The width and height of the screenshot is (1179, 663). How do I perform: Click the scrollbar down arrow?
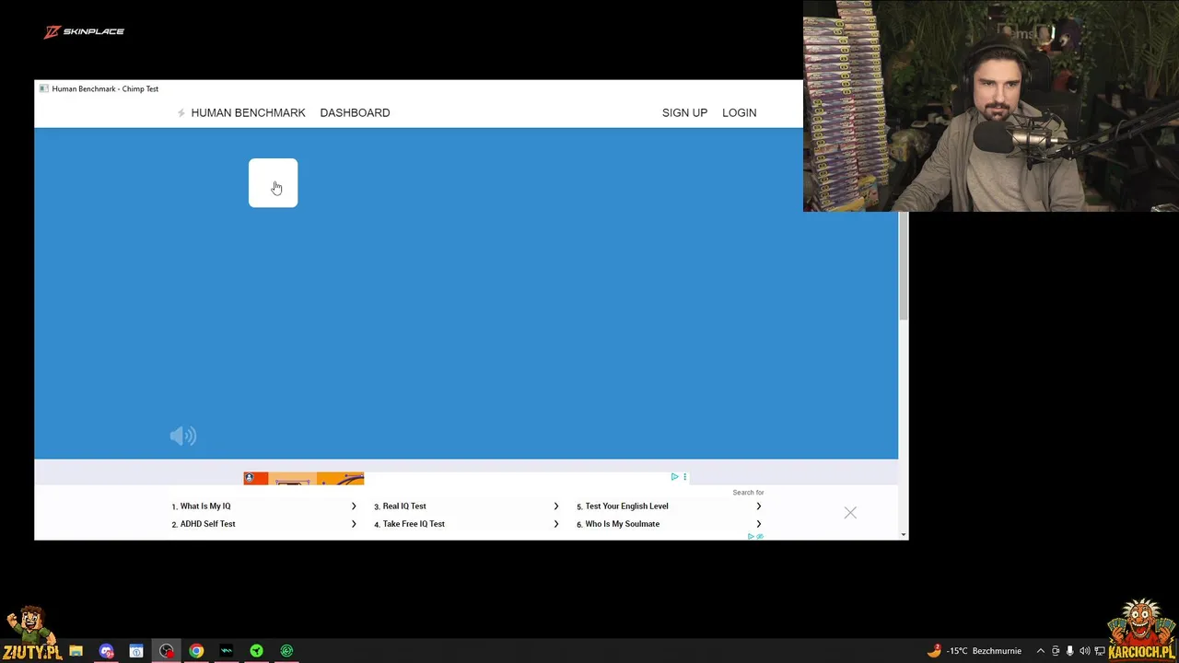pyautogui.click(x=904, y=535)
